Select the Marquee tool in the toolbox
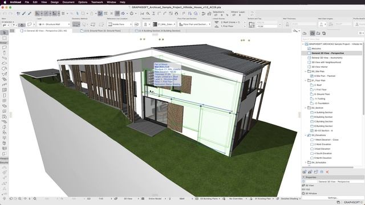365x205 pixels. coord(4,38)
